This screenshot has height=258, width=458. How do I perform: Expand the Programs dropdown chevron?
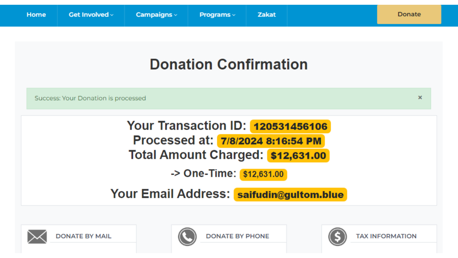[234, 15]
